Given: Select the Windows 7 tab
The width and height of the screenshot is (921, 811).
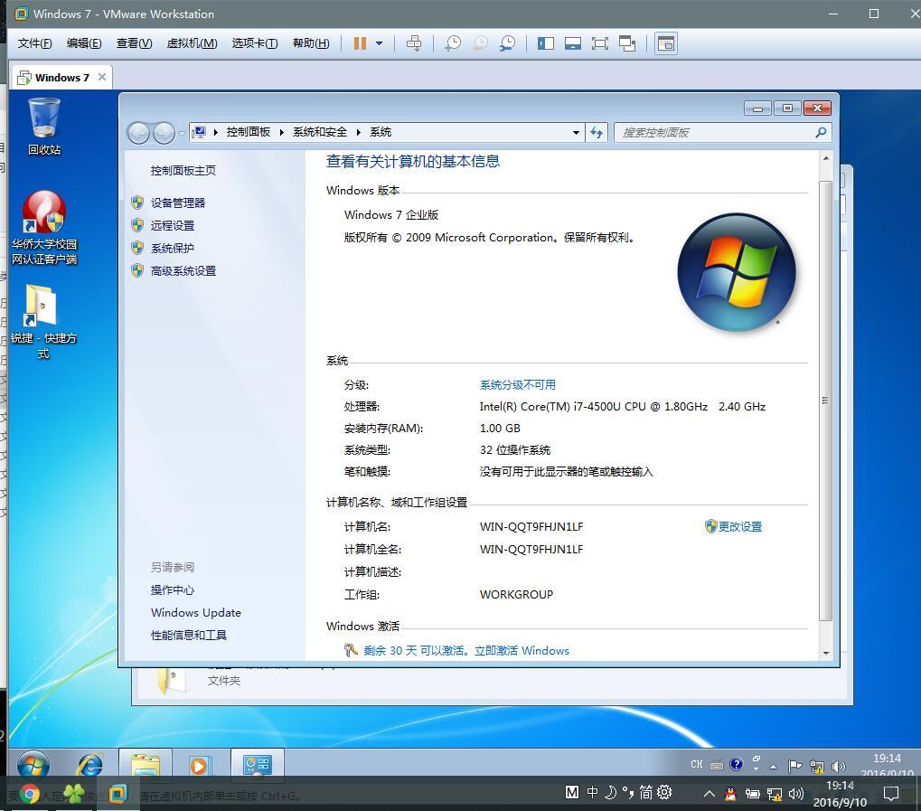Looking at the screenshot, I should coord(54,77).
